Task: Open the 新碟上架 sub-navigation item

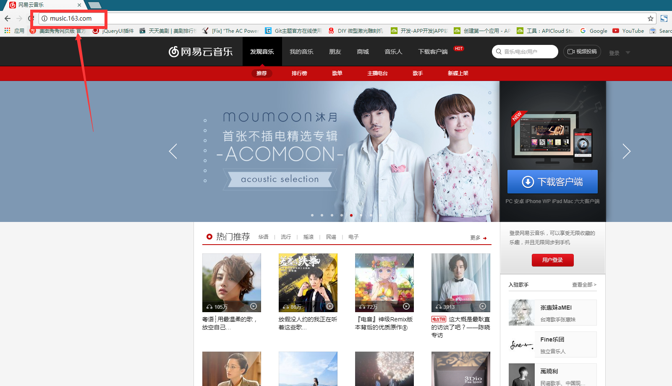Action: 458,73
